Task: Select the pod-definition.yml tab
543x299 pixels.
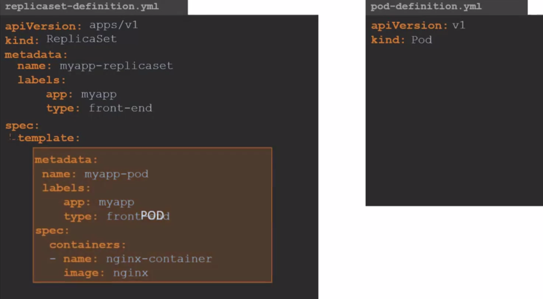Action: click(x=426, y=7)
